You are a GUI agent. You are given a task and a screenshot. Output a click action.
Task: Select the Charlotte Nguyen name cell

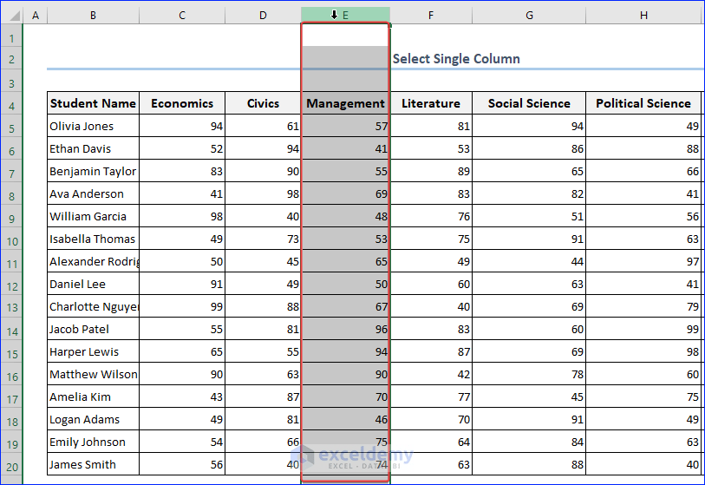(x=93, y=306)
